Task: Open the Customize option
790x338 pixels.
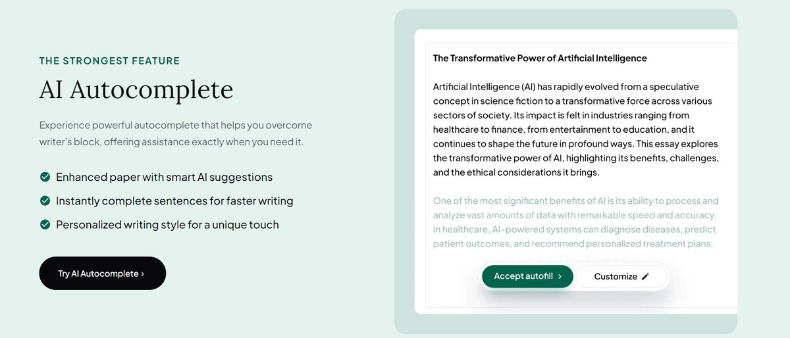Action: [621, 277]
